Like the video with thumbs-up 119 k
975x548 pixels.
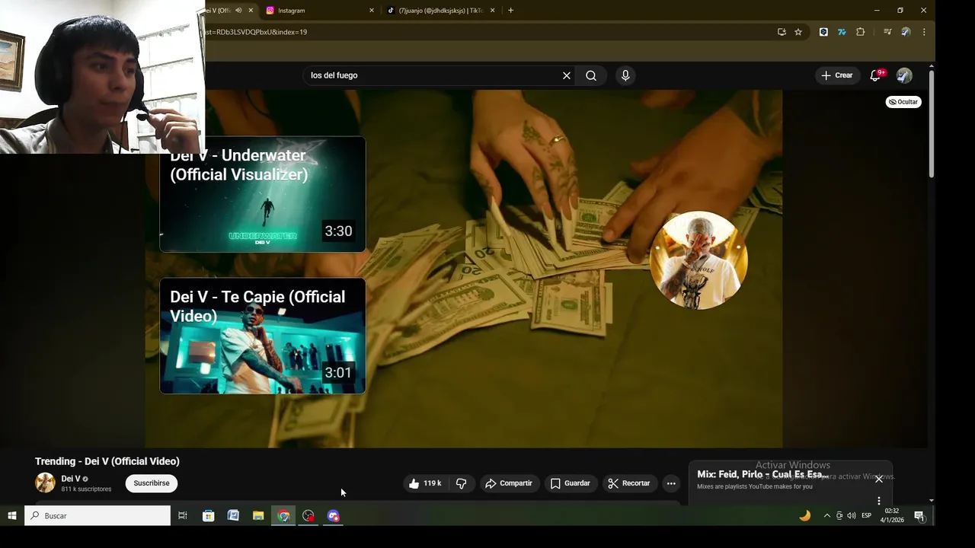[425, 483]
